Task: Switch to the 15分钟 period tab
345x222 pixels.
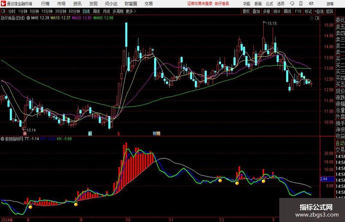Action: tap(47, 11)
